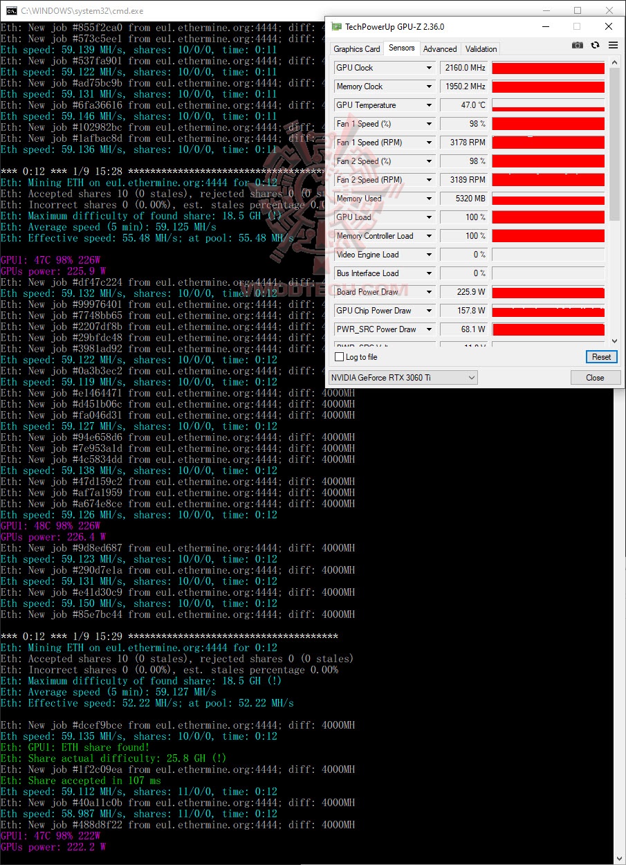
Task: Click the 3189 RPM fan value
Action: 463,180
